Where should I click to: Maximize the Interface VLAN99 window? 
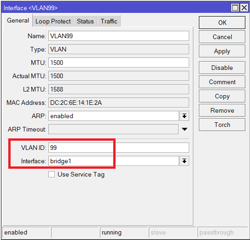235,7
